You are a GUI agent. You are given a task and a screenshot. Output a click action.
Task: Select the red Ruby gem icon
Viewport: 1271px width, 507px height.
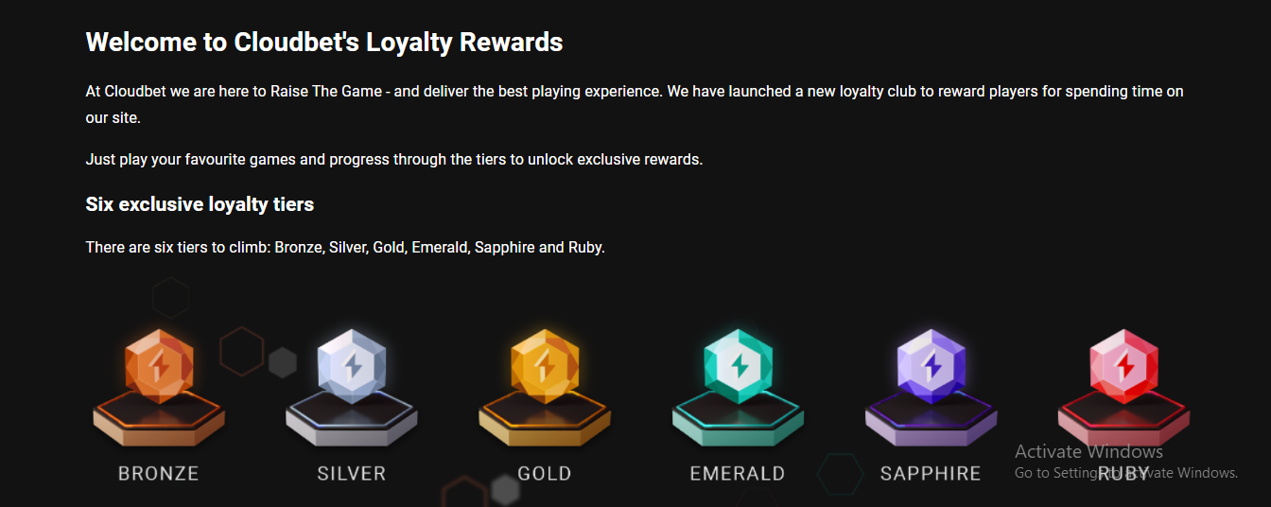[1123, 364]
